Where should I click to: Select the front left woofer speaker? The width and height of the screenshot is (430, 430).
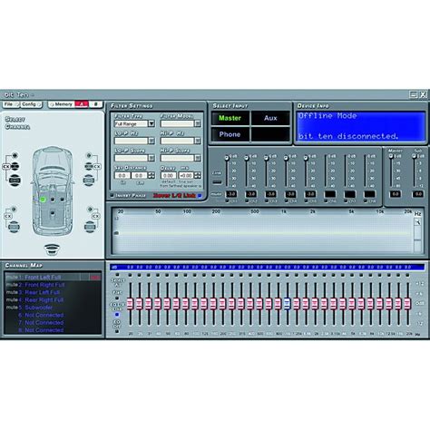(15, 180)
